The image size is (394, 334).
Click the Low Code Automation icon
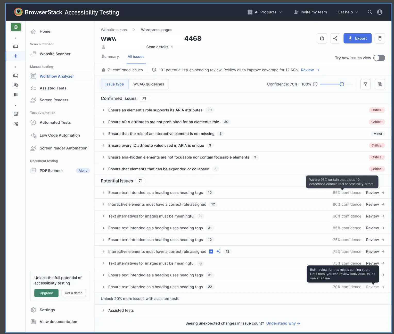(34, 135)
